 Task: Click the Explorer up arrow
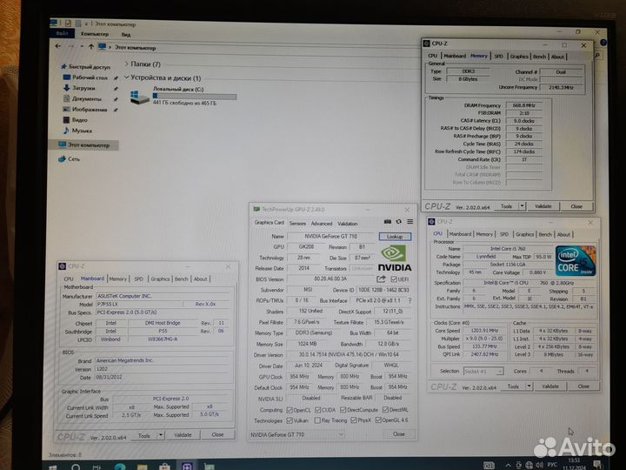91,47
